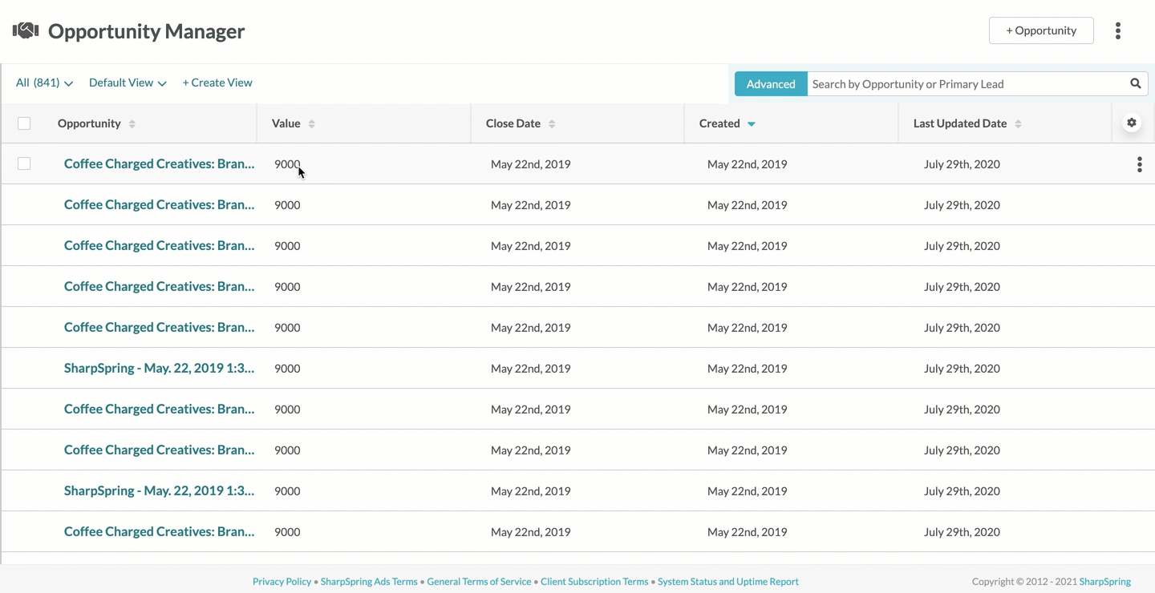Click the handshake icon beside Opportunity Manager
Viewport: 1155px width, 593px height.
pos(26,30)
